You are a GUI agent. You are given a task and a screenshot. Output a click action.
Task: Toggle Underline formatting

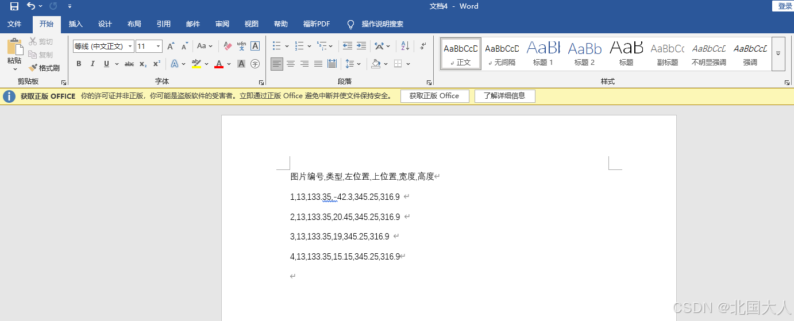click(x=106, y=64)
